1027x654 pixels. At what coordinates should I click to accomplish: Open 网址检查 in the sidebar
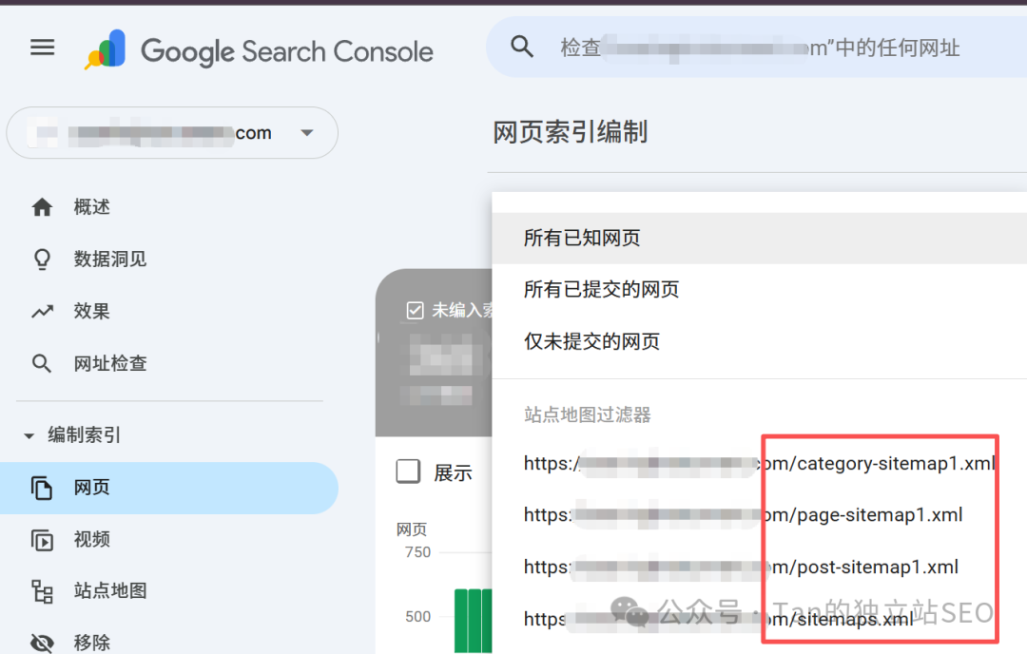click(x=110, y=364)
